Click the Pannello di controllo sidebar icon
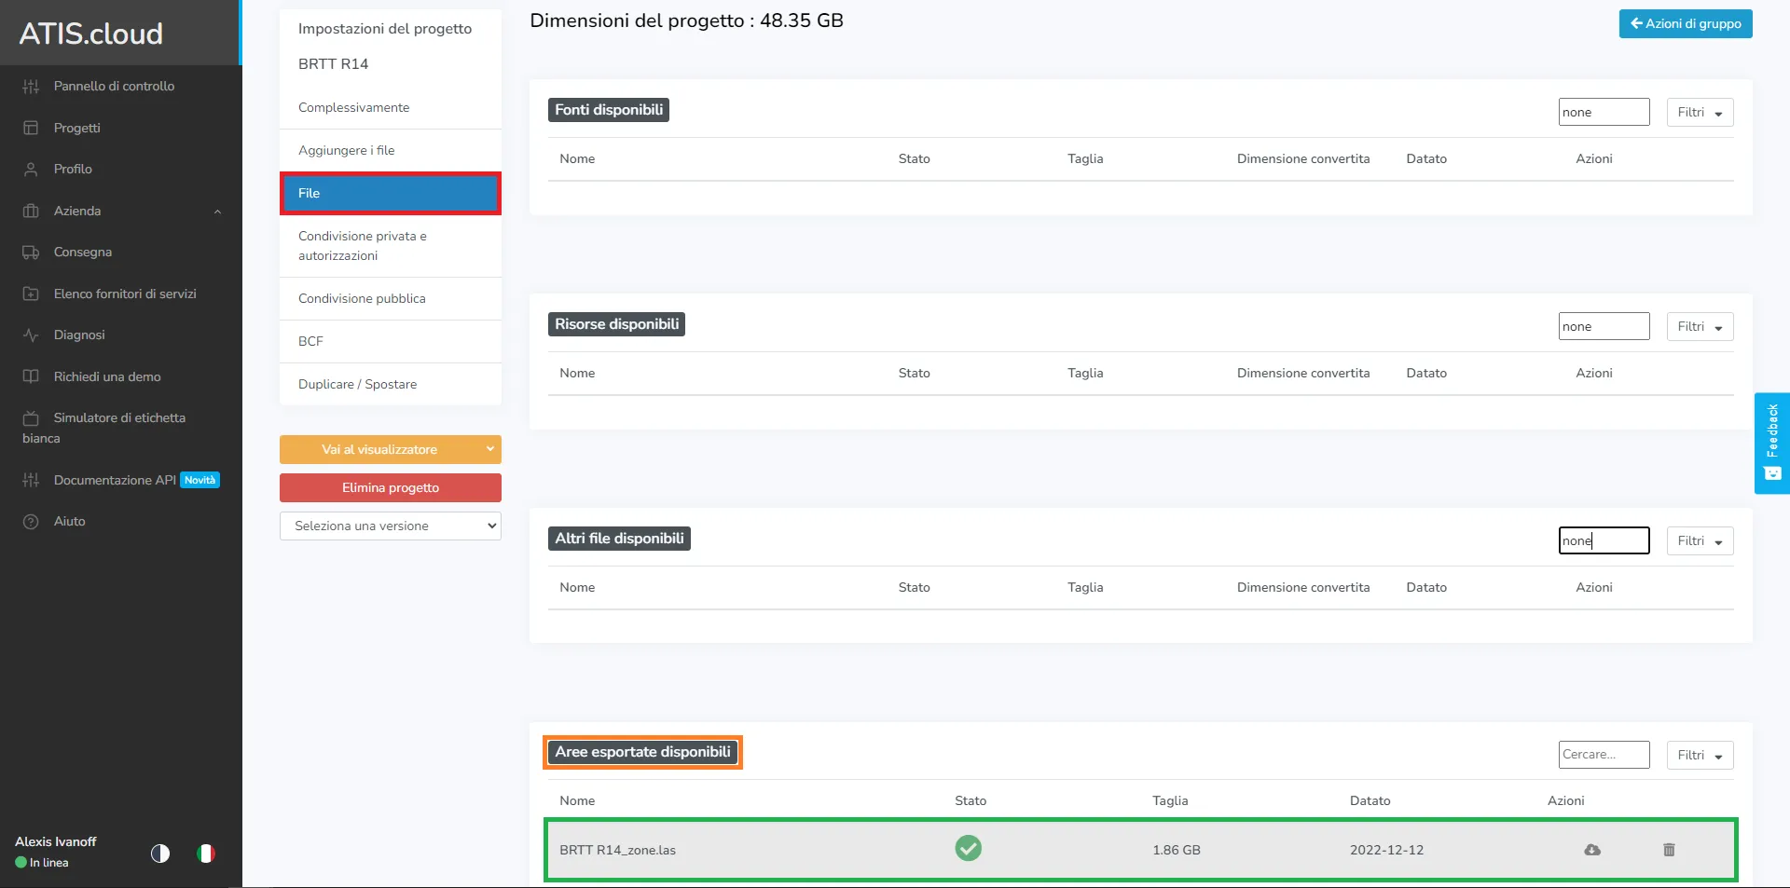 point(31,87)
